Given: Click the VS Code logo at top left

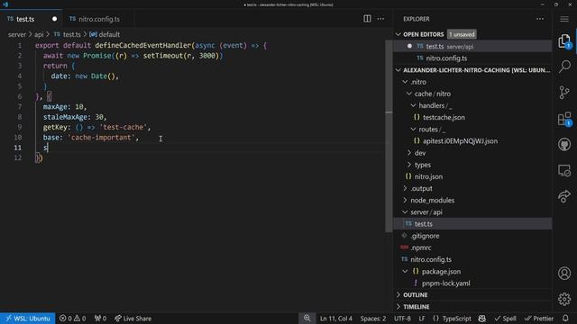Looking at the screenshot, I should click(x=5, y=4).
